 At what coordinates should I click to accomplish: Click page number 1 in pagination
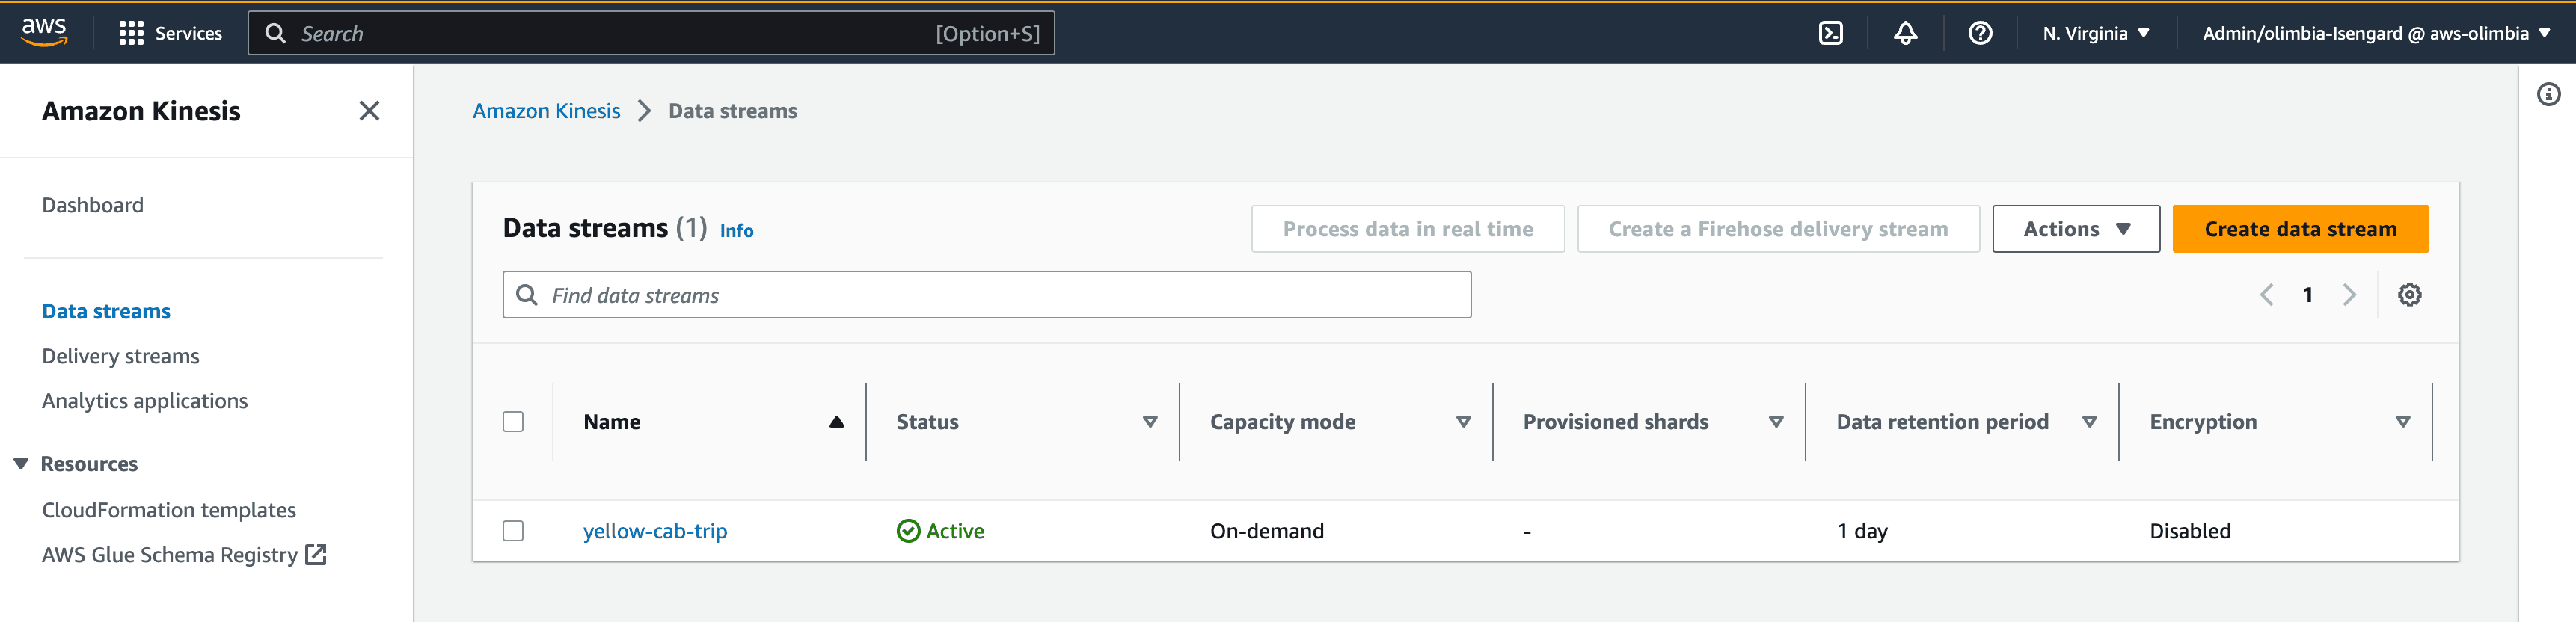pyautogui.click(x=2307, y=295)
